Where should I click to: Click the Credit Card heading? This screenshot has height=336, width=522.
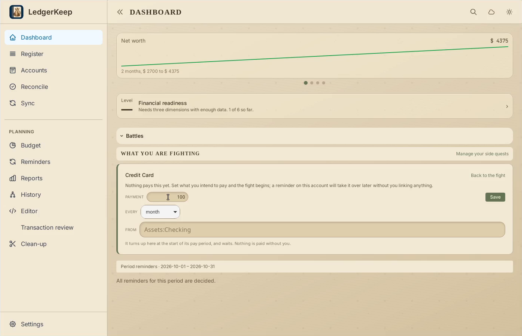139,175
